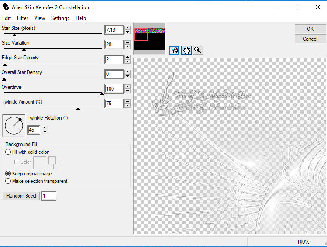Screen dimensions: 327x247
Task: Click the Edge Star Density value field
Action: [114, 59]
